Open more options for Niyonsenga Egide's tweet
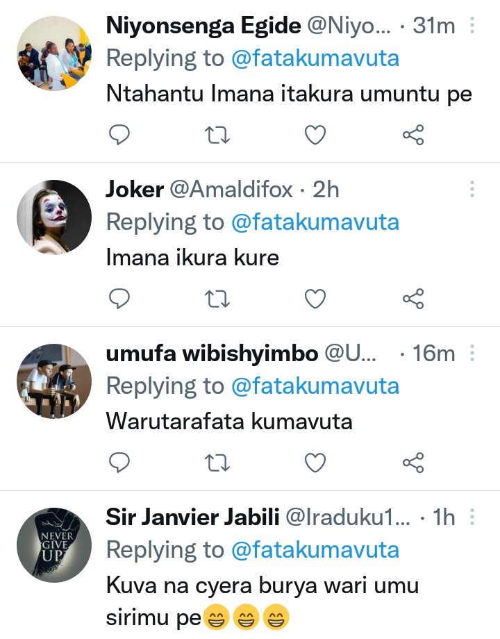Screen dimensions: 500x639 pyautogui.click(x=472, y=26)
